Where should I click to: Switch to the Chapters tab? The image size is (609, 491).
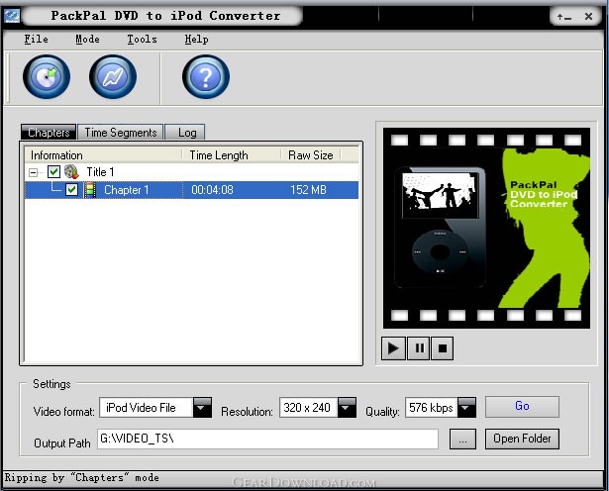49,133
